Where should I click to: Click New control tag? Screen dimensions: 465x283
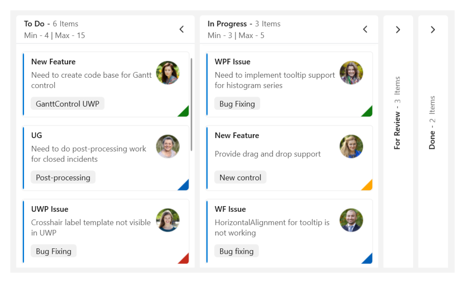click(x=240, y=178)
